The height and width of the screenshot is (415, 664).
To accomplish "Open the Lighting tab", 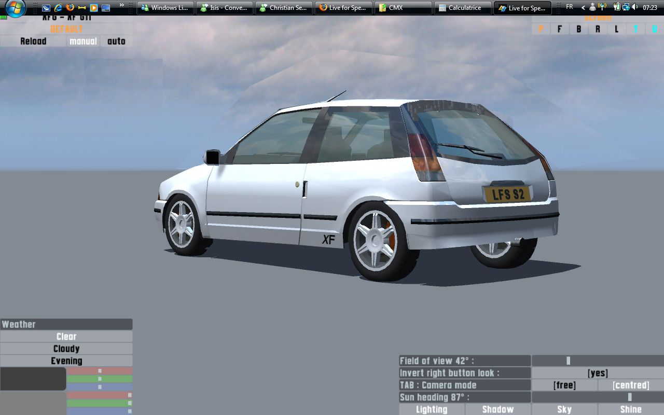I will 432,409.
